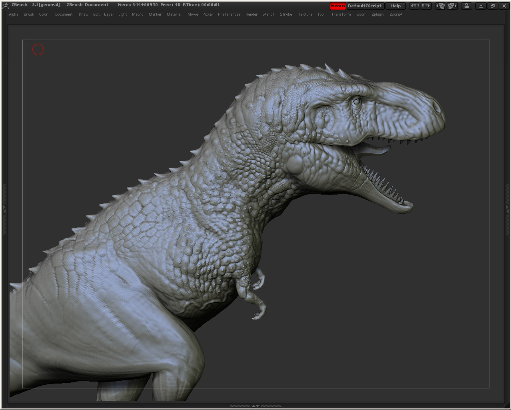Open the Draw menu
This screenshot has width=511, height=410.
(x=84, y=14)
